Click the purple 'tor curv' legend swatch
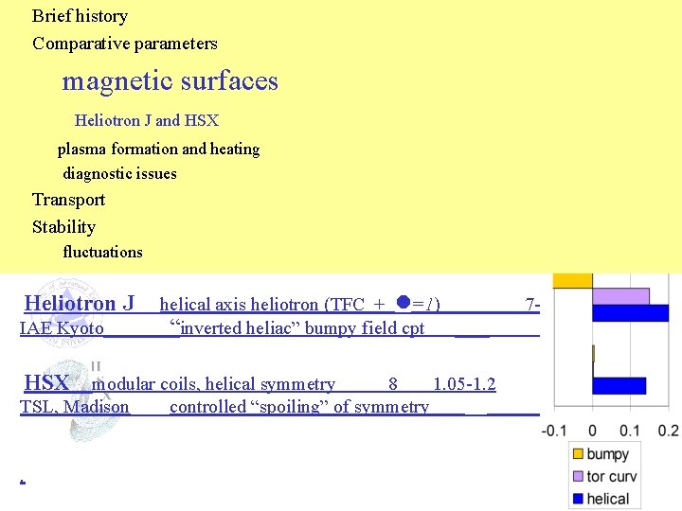 (x=578, y=476)
